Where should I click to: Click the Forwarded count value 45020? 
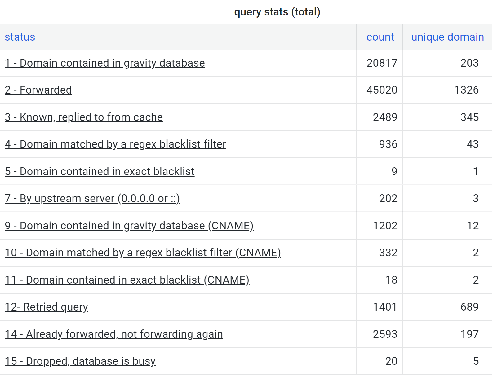(x=382, y=90)
